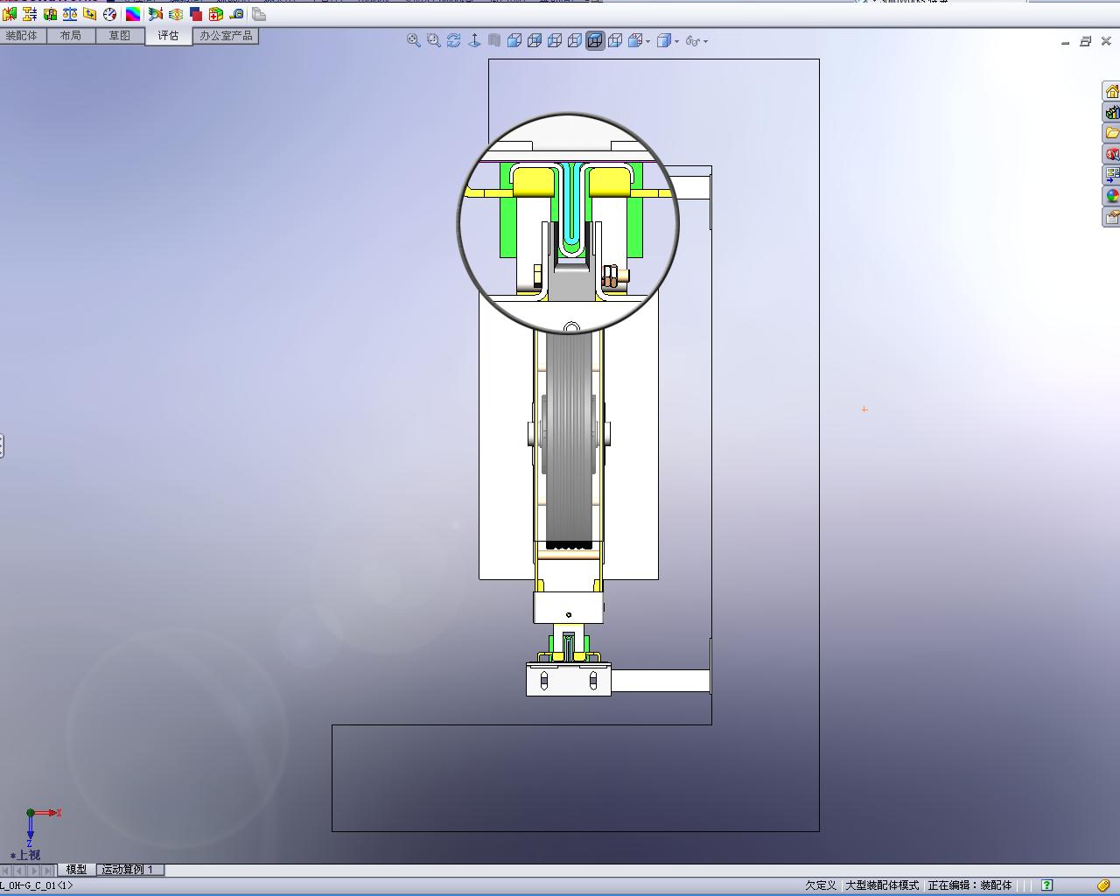Click the grayed Section View icon
The image size is (1120, 896).
coord(494,40)
